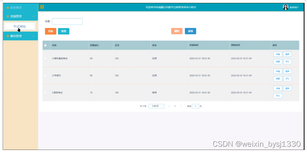The width and height of the screenshot is (307, 152).
Task: Click the 后台首页 home icon
Action: [8, 8]
